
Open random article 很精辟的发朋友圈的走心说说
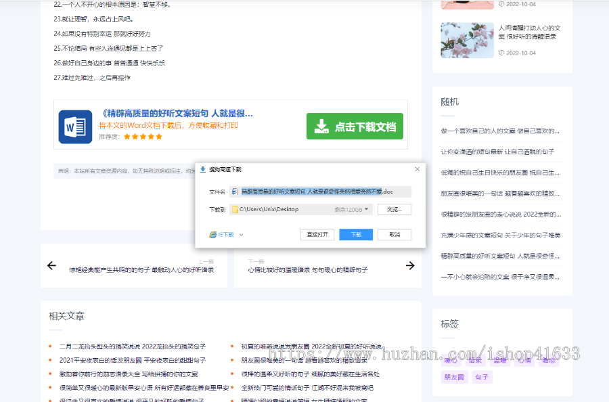(501, 215)
